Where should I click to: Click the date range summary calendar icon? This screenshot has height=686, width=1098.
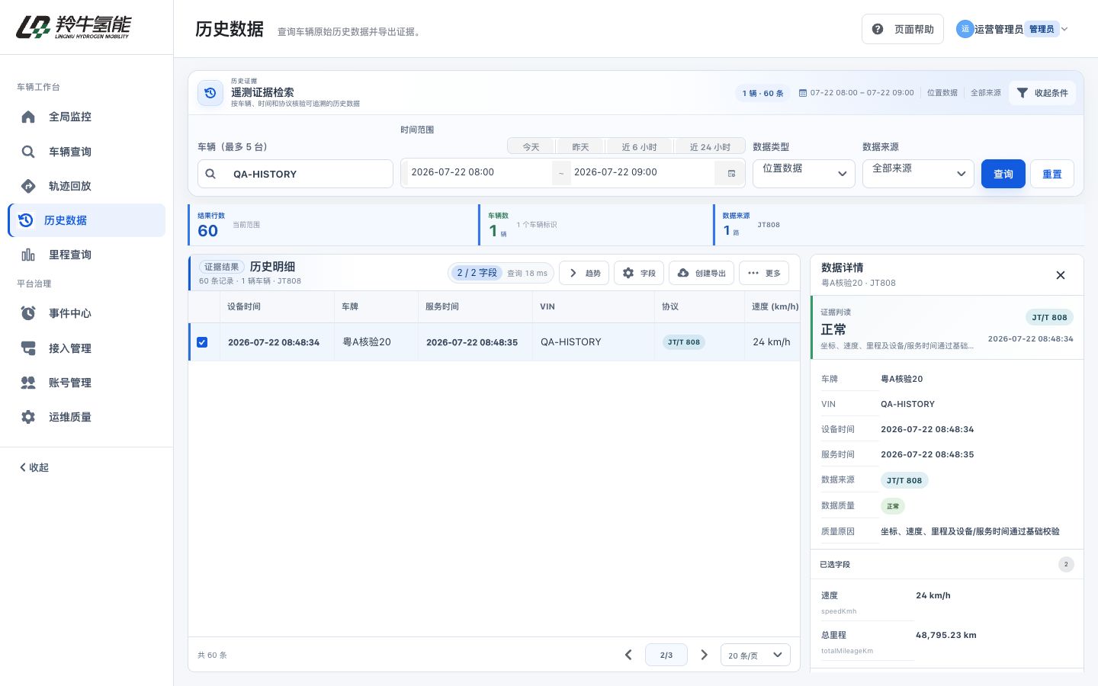(802, 93)
